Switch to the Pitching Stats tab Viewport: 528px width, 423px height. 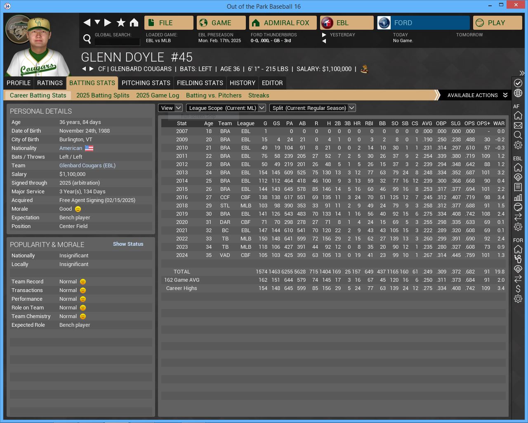[x=146, y=83]
